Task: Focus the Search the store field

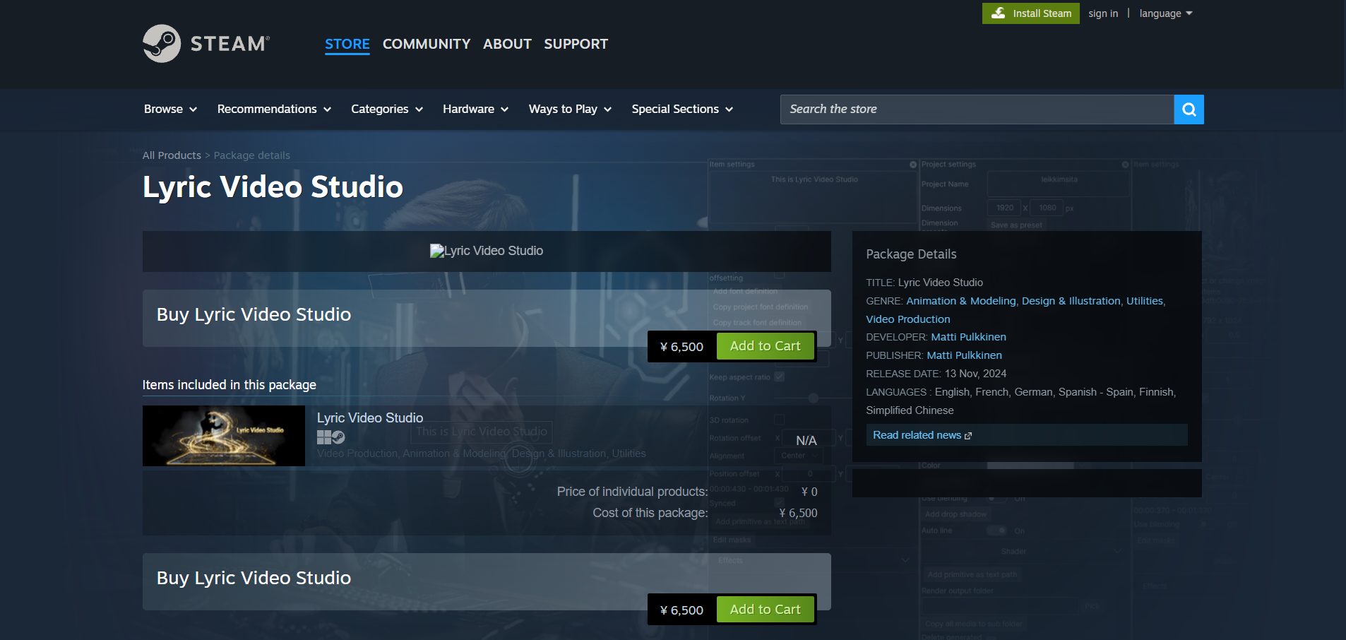Action: pos(977,109)
